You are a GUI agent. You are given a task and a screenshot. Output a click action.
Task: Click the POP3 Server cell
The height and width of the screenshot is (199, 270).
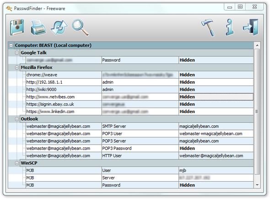coord(140,141)
